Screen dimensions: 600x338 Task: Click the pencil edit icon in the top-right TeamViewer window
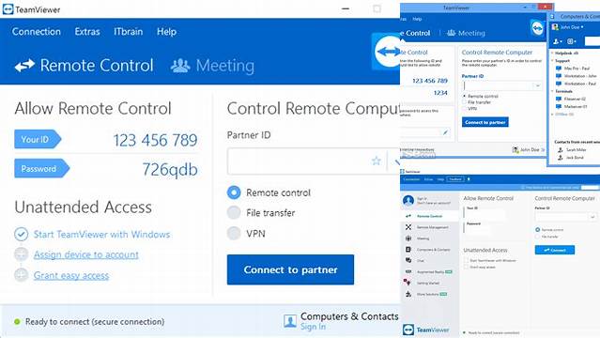[x=445, y=132]
